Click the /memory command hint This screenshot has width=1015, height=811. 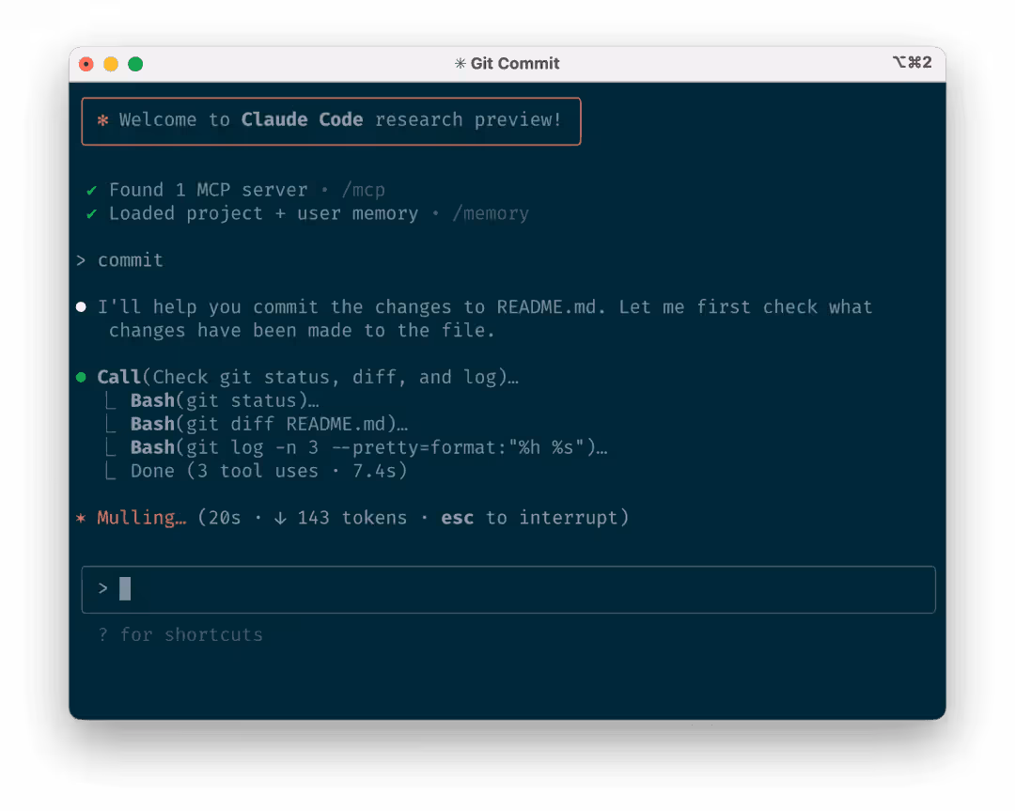[x=490, y=213]
